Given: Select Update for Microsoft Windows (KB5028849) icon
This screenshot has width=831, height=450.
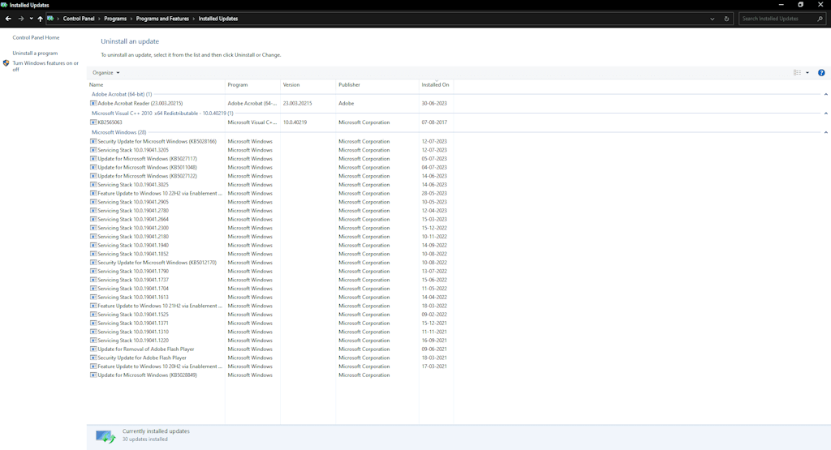Looking at the screenshot, I should (x=93, y=375).
